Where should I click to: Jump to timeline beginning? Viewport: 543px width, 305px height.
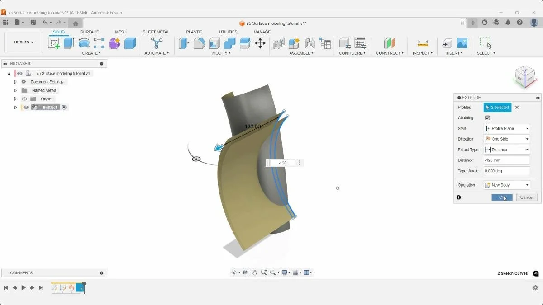6,288
